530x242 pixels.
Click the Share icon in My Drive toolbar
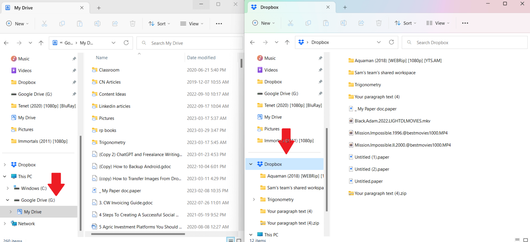(115, 23)
